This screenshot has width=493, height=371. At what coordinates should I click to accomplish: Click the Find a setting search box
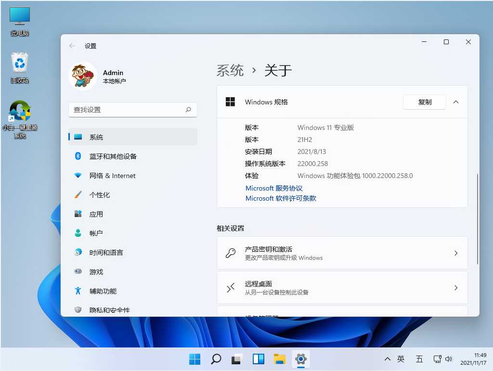pyautogui.click(x=128, y=110)
